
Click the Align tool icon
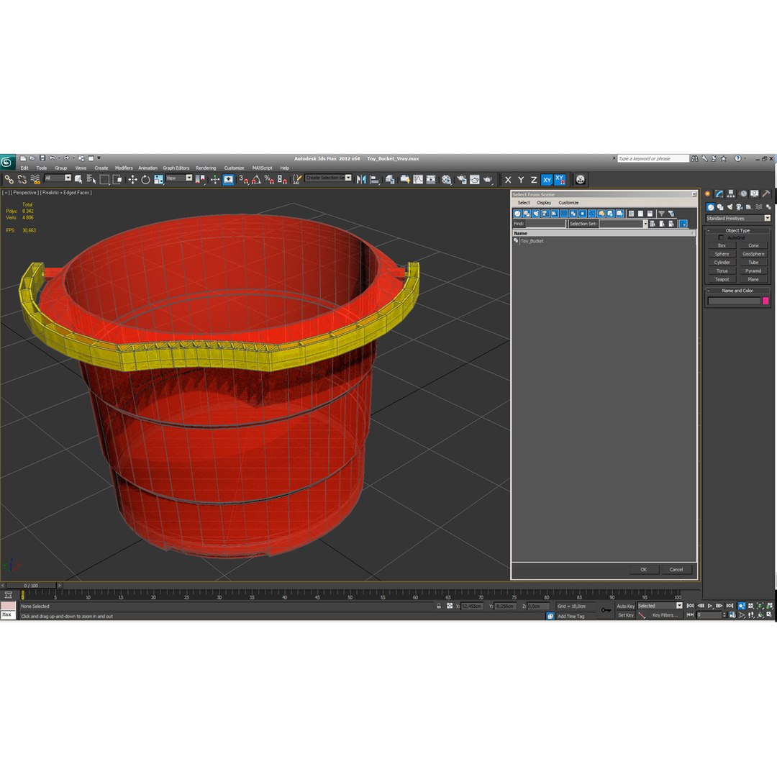(375, 179)
